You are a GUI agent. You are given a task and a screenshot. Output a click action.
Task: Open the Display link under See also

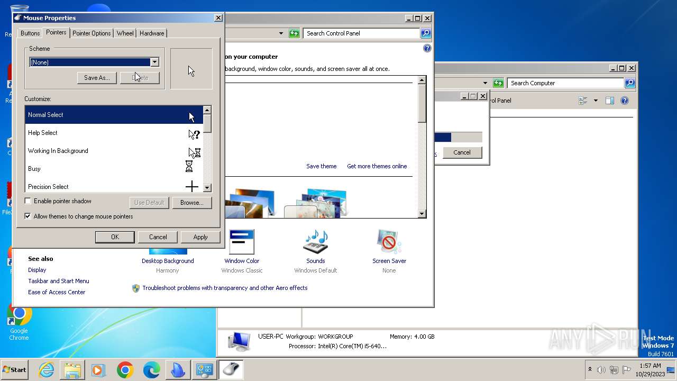coord(37,270)
